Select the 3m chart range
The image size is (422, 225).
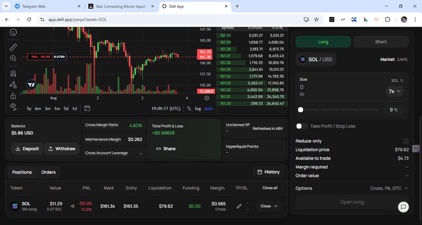(x=47, y=109)
